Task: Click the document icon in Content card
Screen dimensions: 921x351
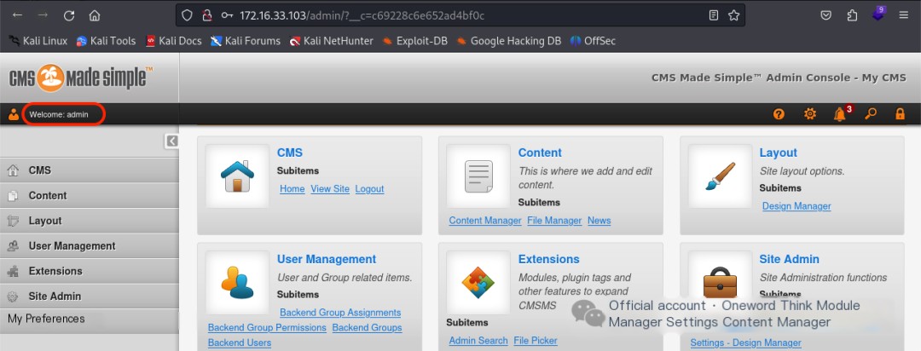Action: 478,176
